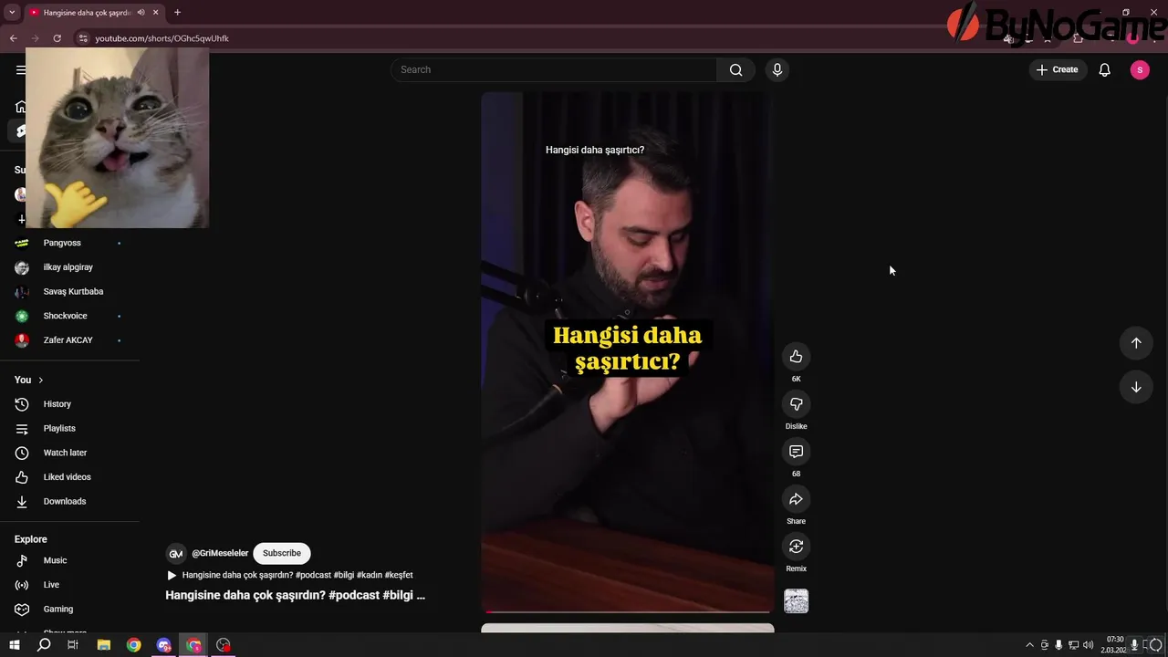Click the Create button

pyautogui.click(x=1058, y=69)
